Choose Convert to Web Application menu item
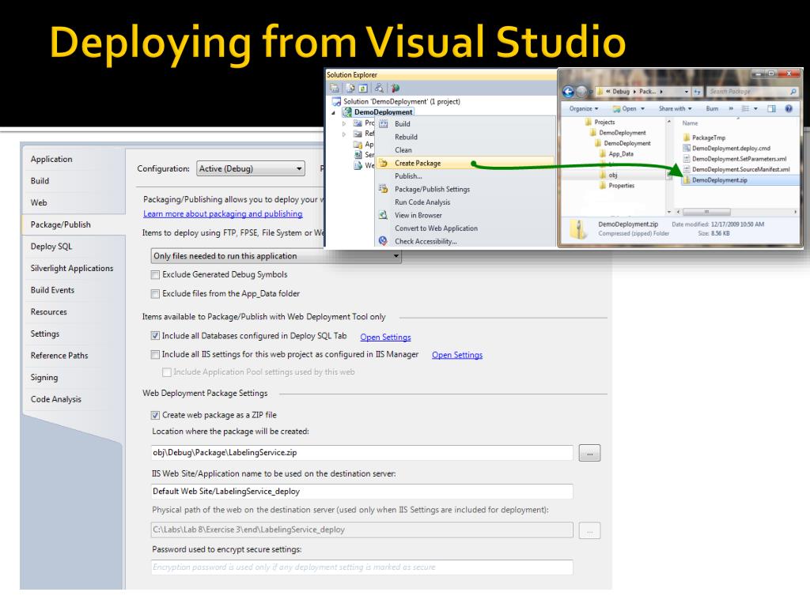Viewport: 810px width, 607px height. pyautogui.click(x=436, y=228)
